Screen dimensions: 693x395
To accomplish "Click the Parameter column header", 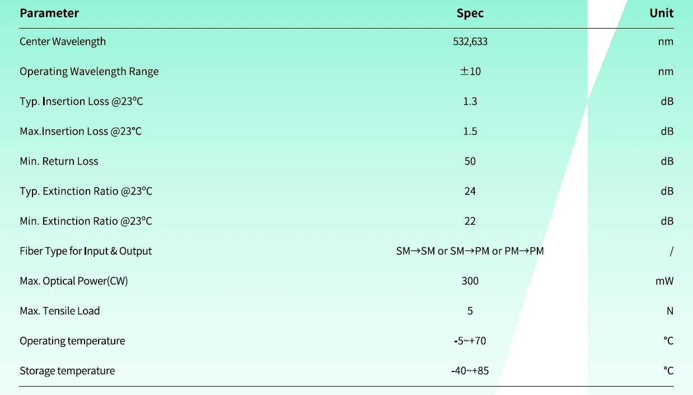I will (49, 13).
